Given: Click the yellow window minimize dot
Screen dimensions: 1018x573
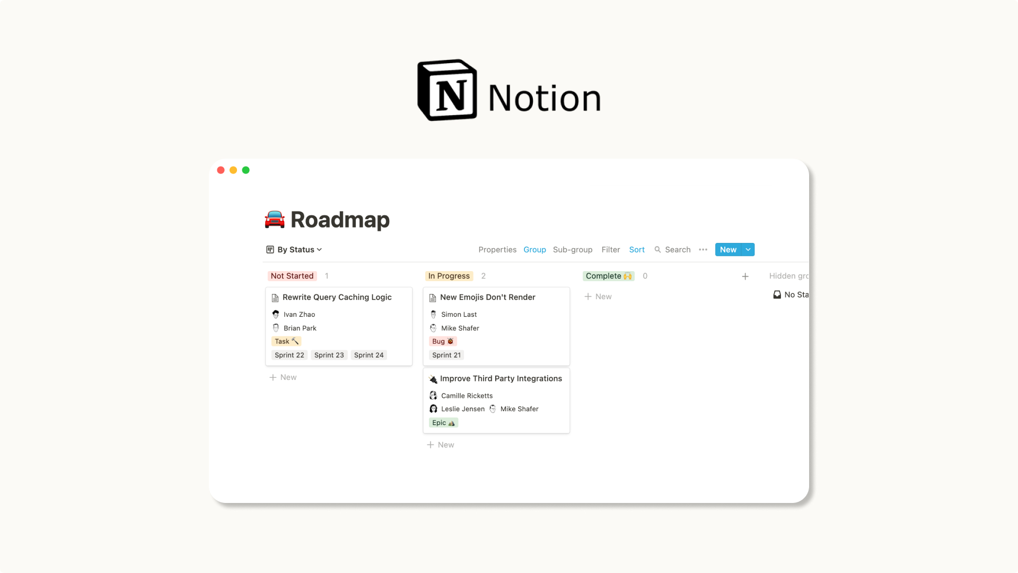Looking at the screenshot, I should (x=233, y=170).
